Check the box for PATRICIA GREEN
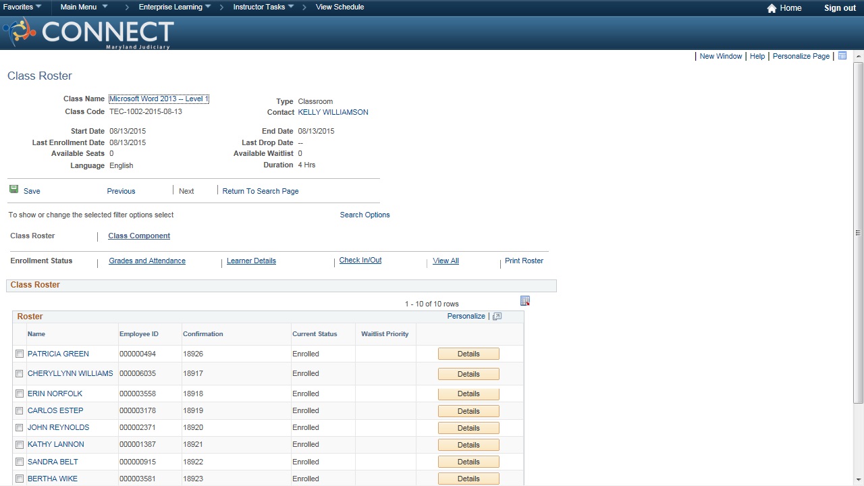 [x=20, y=354]
